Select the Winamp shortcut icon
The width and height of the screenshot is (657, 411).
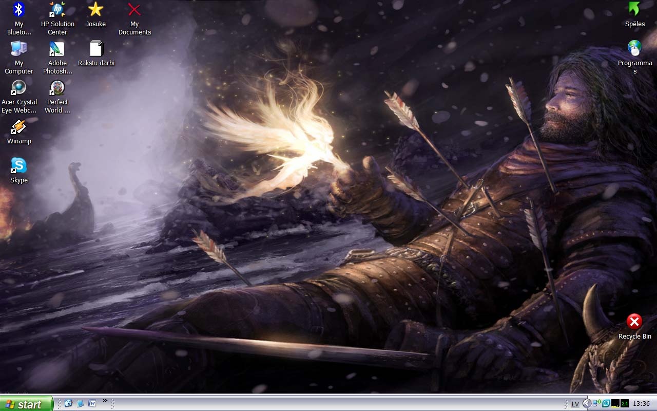pyautogui.click(x=19, y=132)
